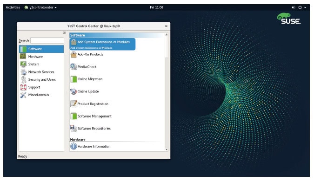
Task: Select the Support category label
Action: tap(34, 87)
